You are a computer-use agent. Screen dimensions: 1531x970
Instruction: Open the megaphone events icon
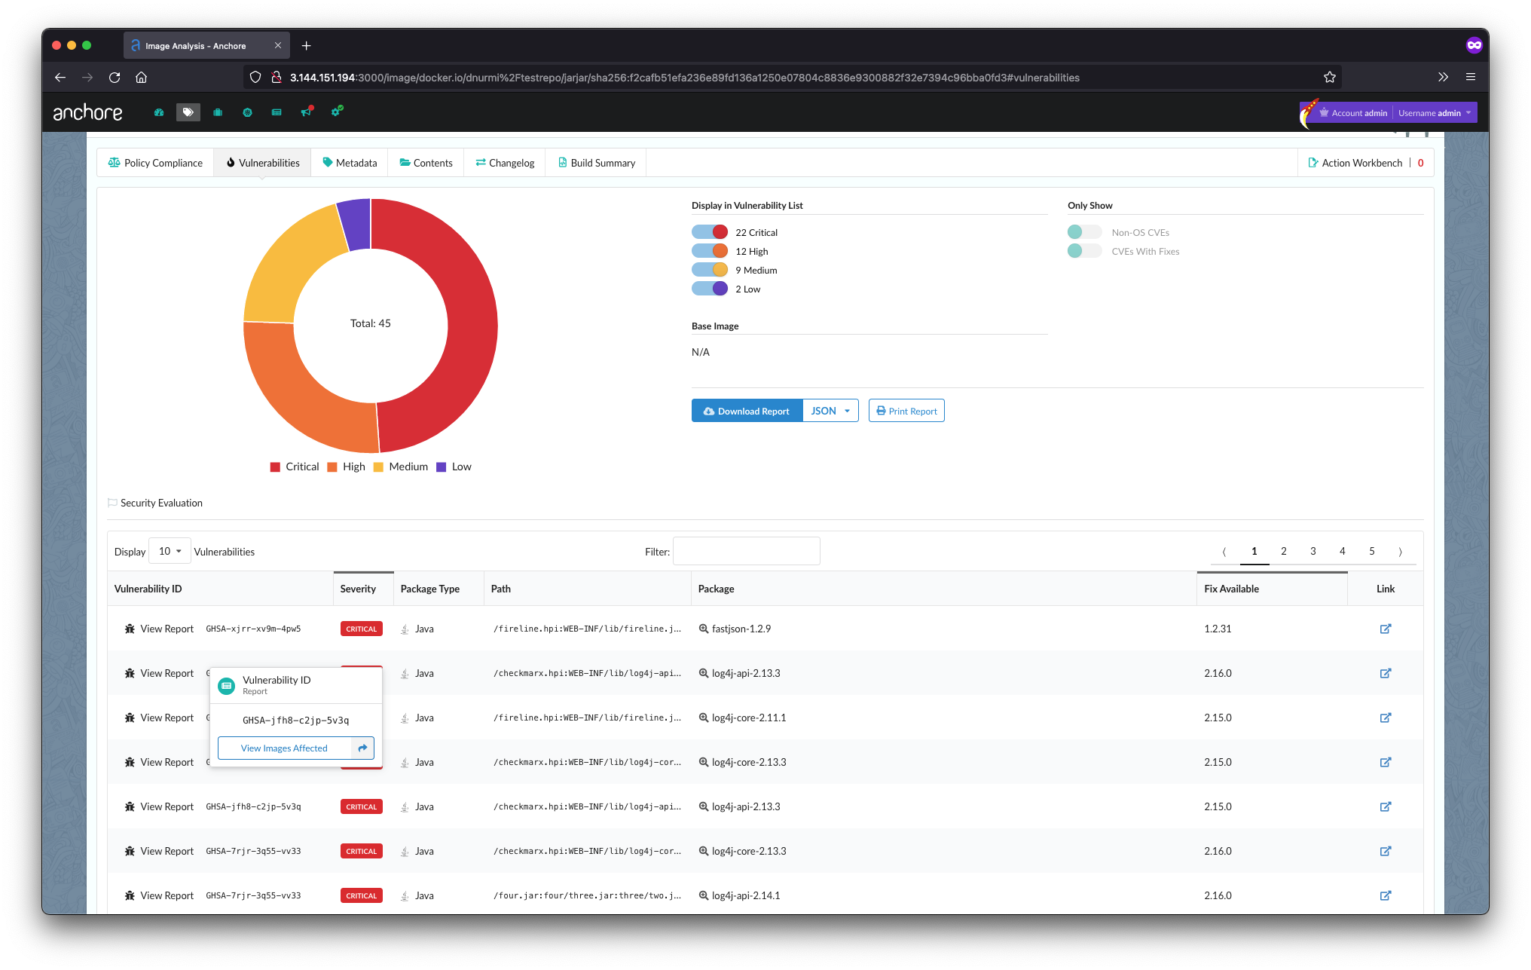pos(306,112)
